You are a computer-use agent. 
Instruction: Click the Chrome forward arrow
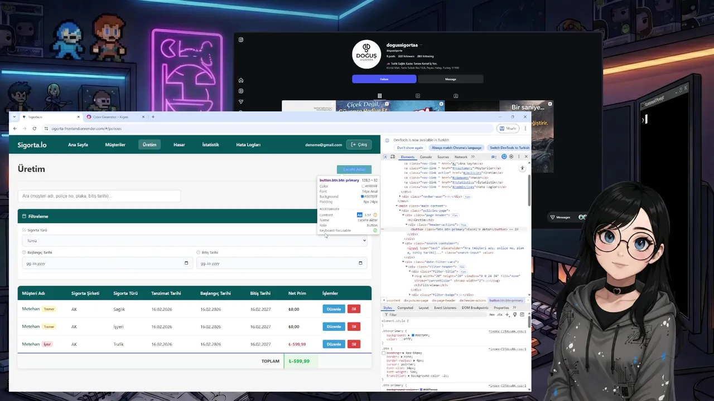point(25,128)
